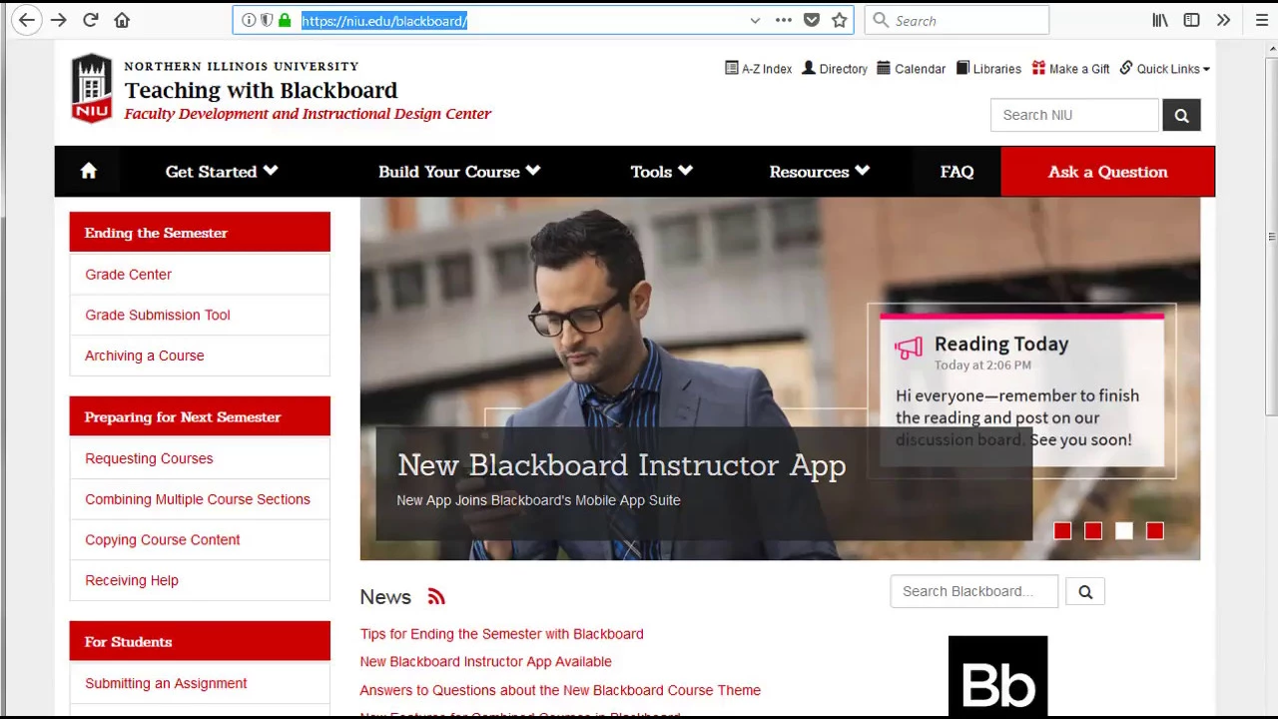This screenshot has width=1278, height=719.
Task: Click New Blackboard Instructor App slide title
Action: click(x=621, y=465)
